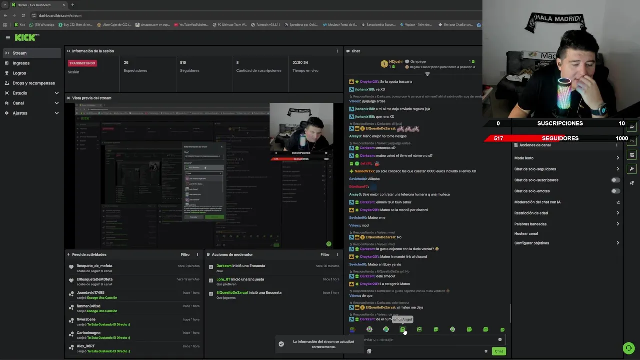The height and width of the screenshot is (360, 640).
Task: Click Hostear canal
Action: (526, 234)
